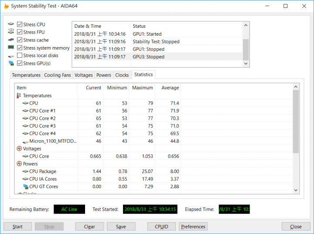Open the Clocks tab

pos(122,75)
